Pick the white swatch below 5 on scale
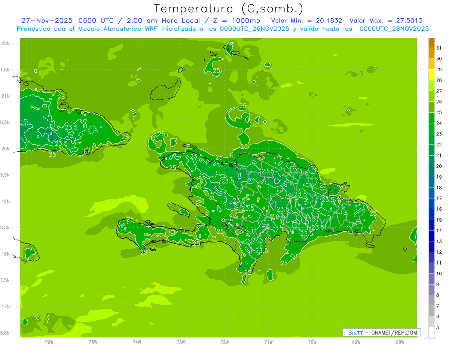This screenshot has width=449, height=347. pyautogui.click(x=432, y=332)
